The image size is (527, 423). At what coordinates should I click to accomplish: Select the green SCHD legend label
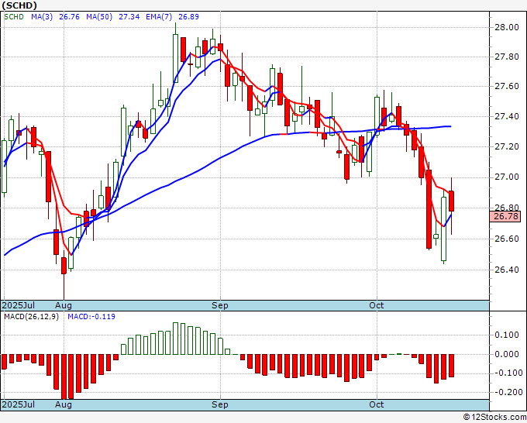pyautogui.click(x=14, y=17)
